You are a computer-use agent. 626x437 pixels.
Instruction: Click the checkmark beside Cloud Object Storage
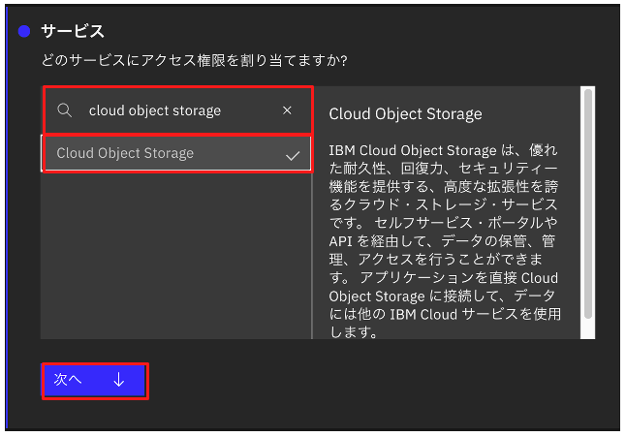tap(293, 154)
